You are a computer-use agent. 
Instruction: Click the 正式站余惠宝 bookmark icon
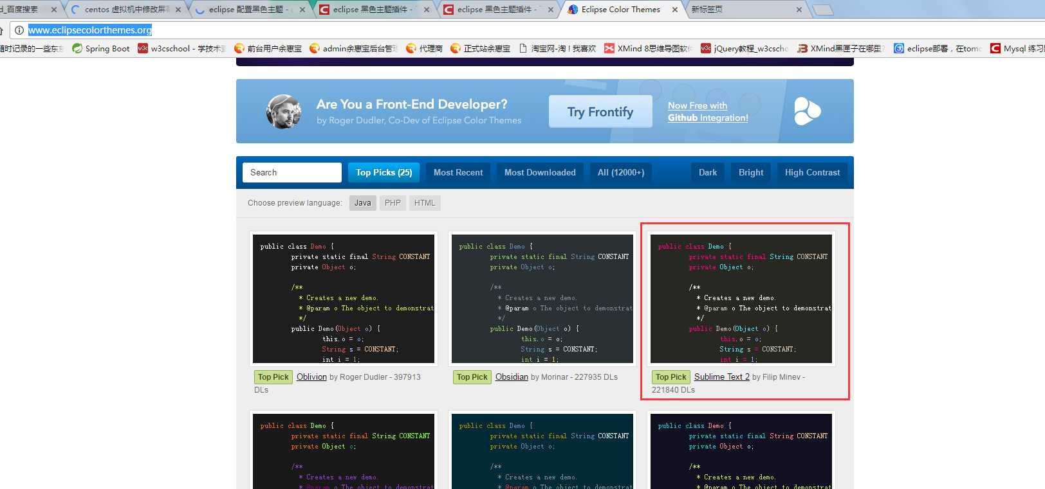(456, 48)
